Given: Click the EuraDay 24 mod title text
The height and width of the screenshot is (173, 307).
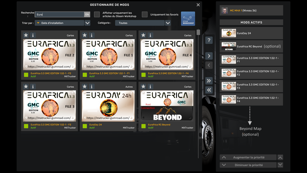Looking at the screenshot, I should (96, 125).
